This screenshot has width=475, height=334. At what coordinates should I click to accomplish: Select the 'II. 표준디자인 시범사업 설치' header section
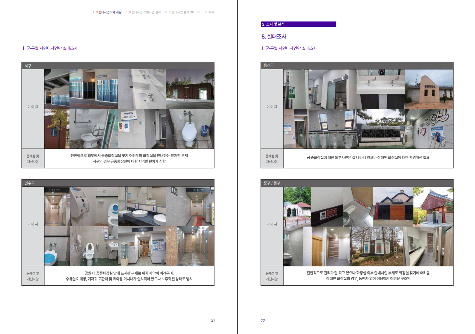pyautogui.click(x=143, y=12)
